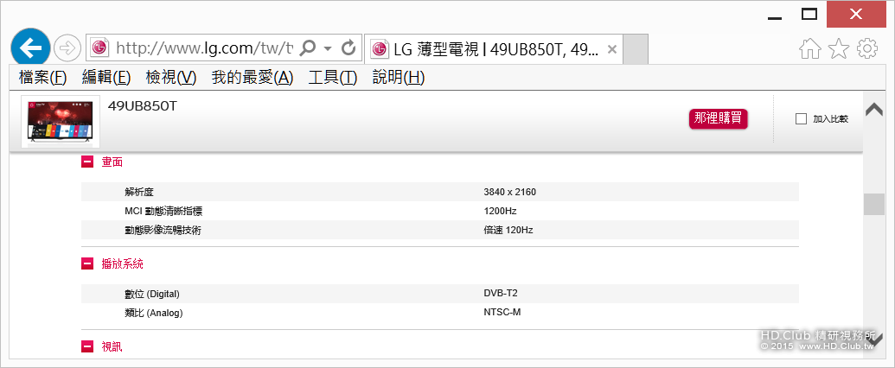This screenshot has height=368, width=895.
Task: Click the 倍速 120Hz value
Action: [x=508, y=230]
